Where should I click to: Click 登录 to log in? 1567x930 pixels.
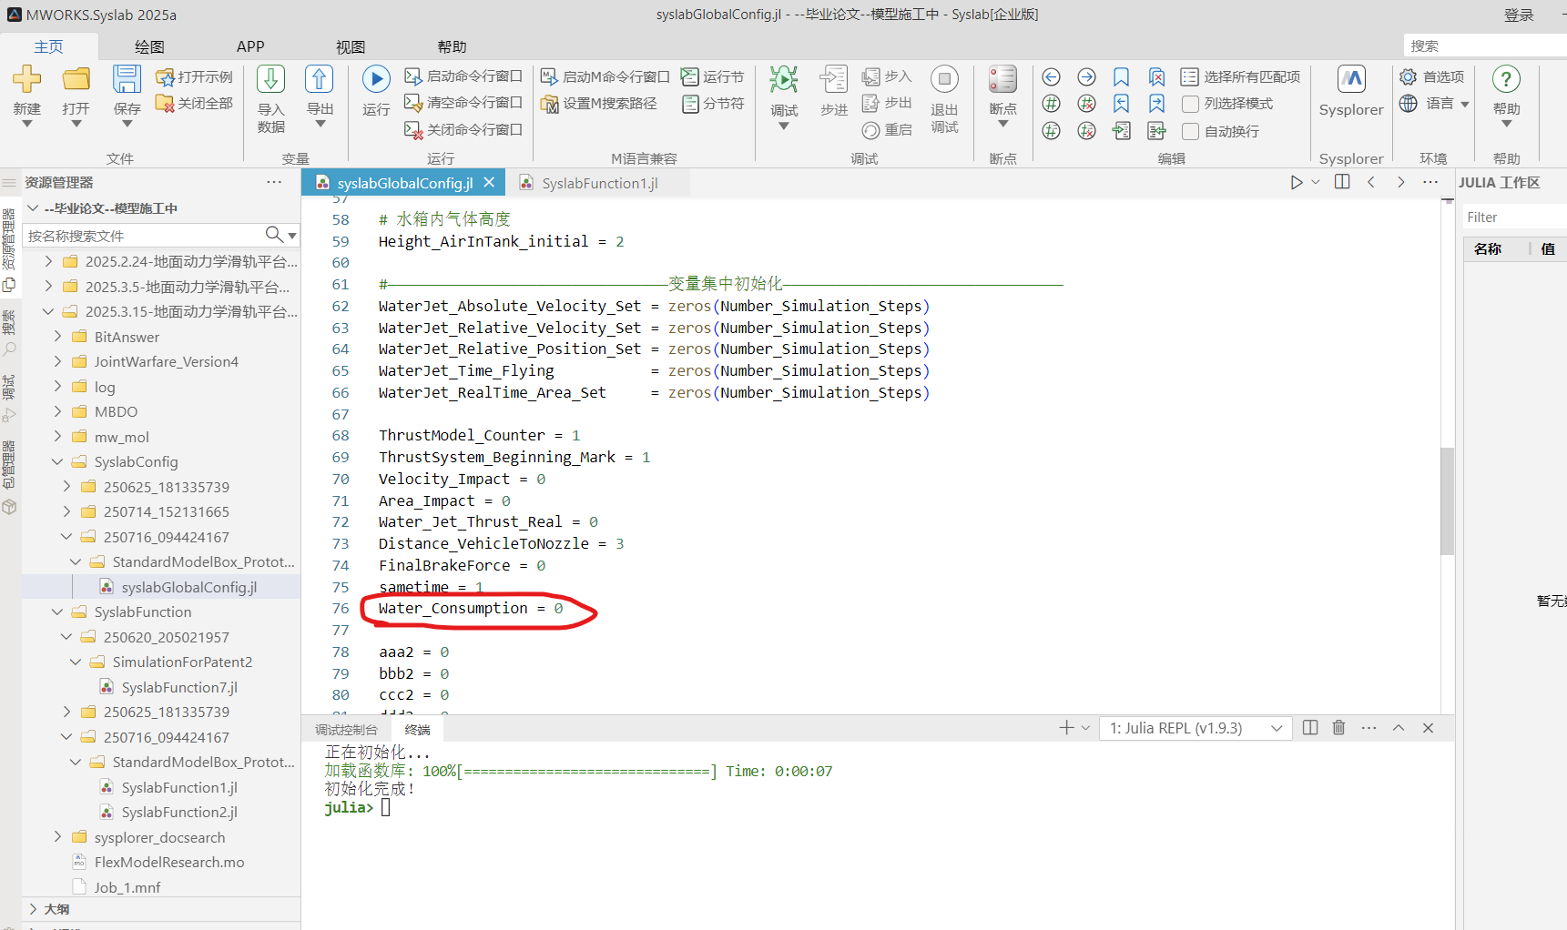pyautogui.click(x=1519, y=15)
